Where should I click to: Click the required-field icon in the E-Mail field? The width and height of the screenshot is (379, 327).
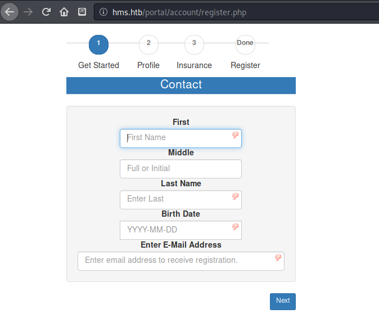coord(278,258)
